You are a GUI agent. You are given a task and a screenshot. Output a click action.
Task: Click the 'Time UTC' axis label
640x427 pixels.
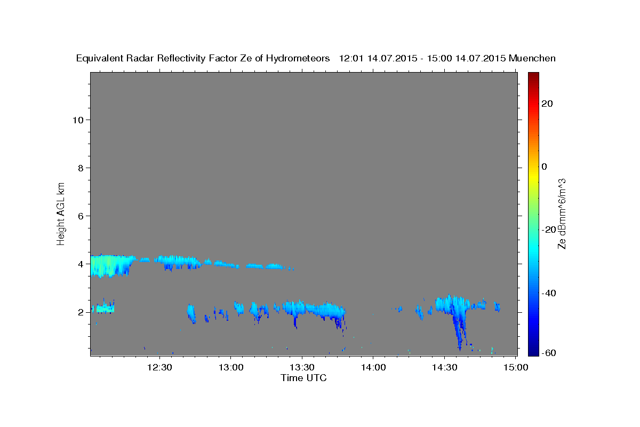[x=303, y=378]
